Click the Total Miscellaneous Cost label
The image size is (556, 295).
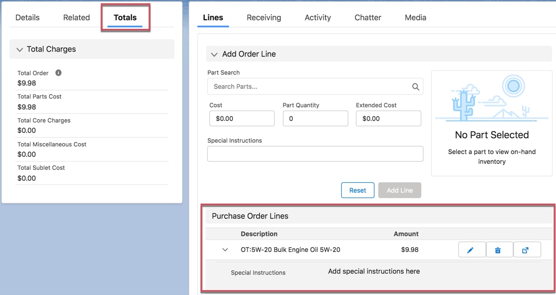52,144
